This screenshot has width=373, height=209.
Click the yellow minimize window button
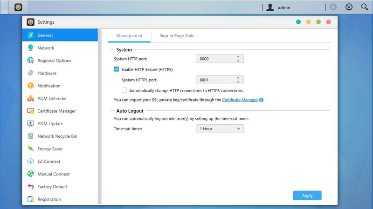(x=308, y=22)
